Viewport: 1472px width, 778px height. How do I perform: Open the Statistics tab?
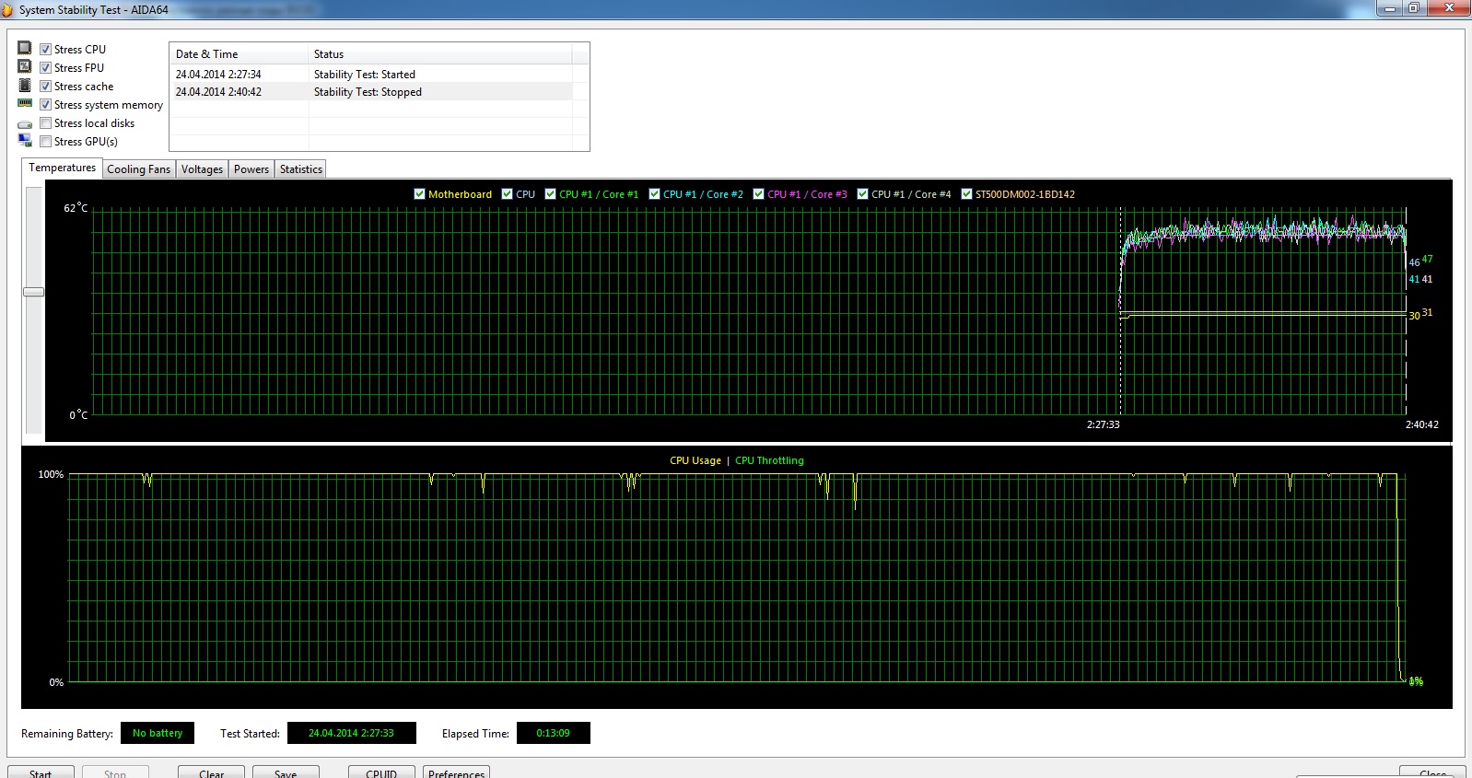[301, 169]
